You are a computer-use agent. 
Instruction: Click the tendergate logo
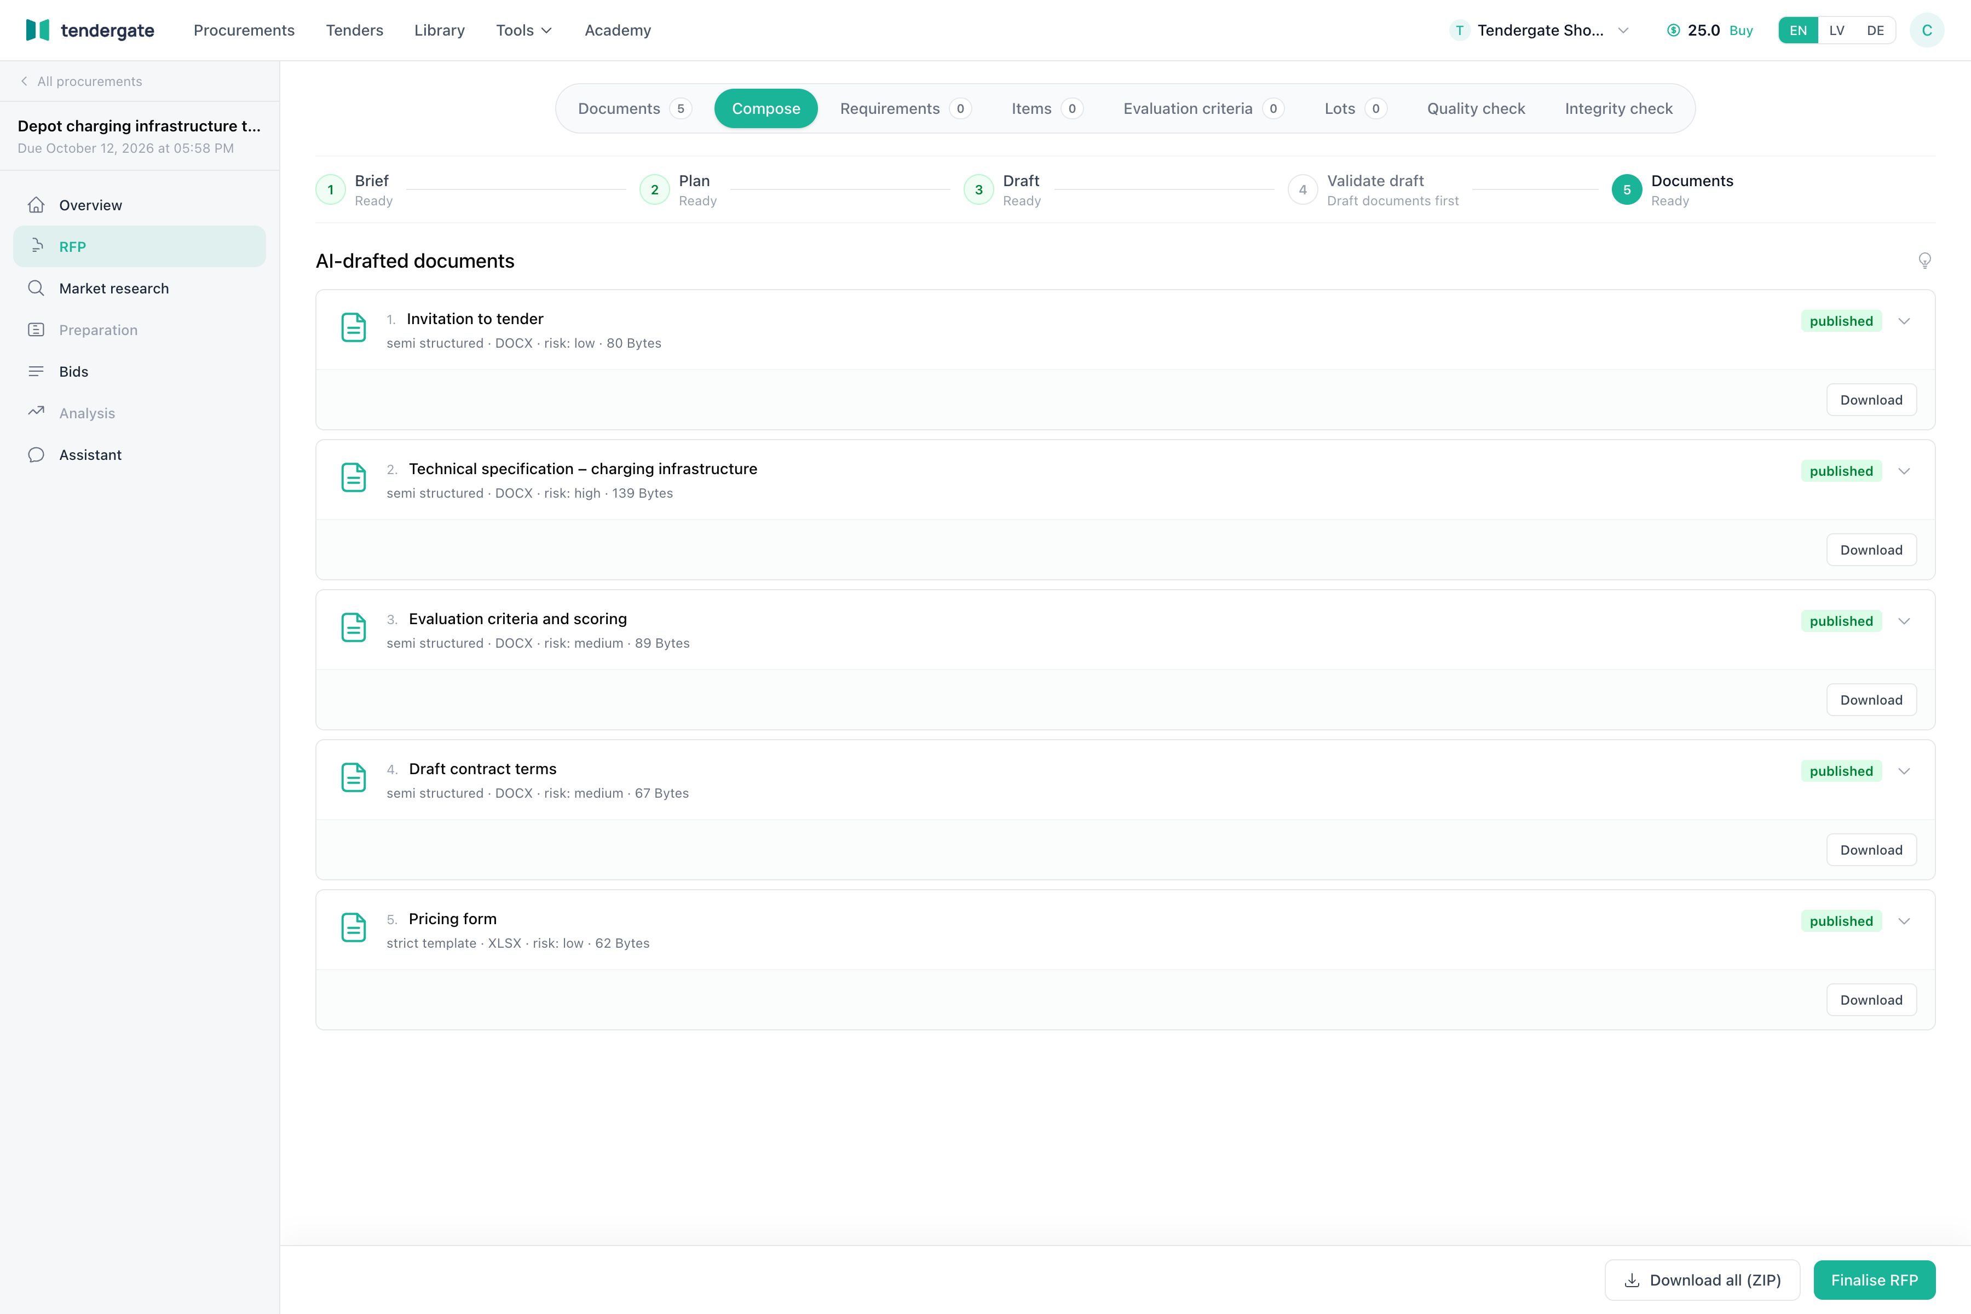[90, 30]
